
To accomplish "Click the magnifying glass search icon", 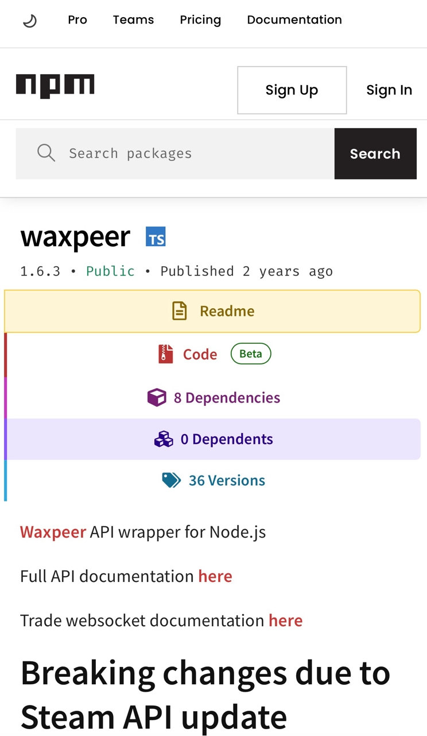I will 46,153.
